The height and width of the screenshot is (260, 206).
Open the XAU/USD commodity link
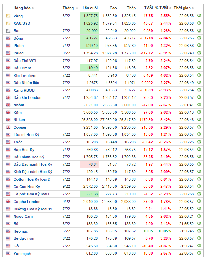(22, 23)
